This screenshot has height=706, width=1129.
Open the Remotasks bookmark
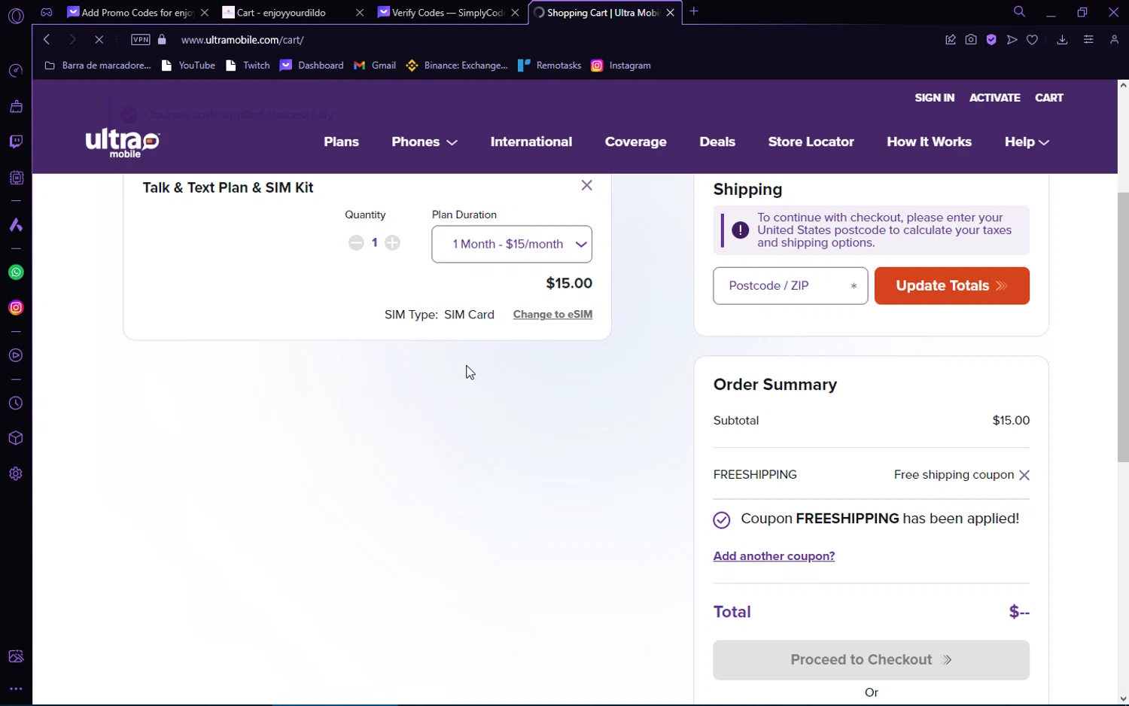550,65
